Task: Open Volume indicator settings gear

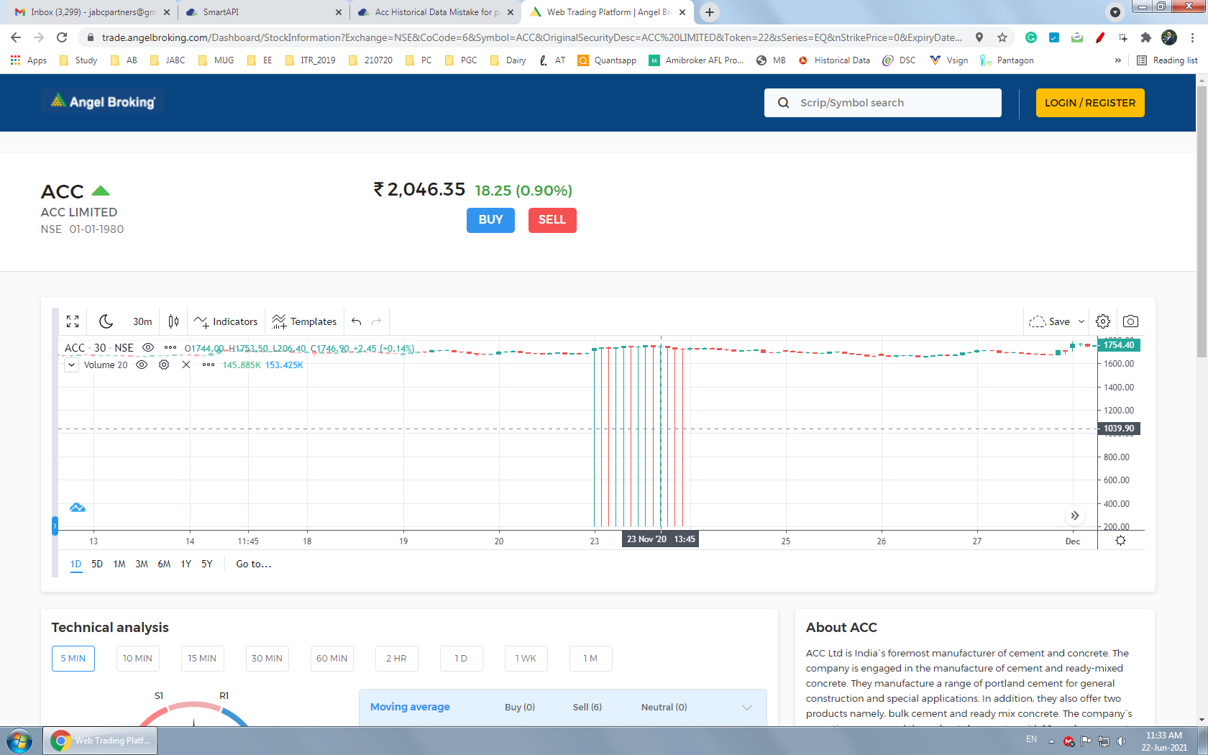Action: [x=164, y=365]
